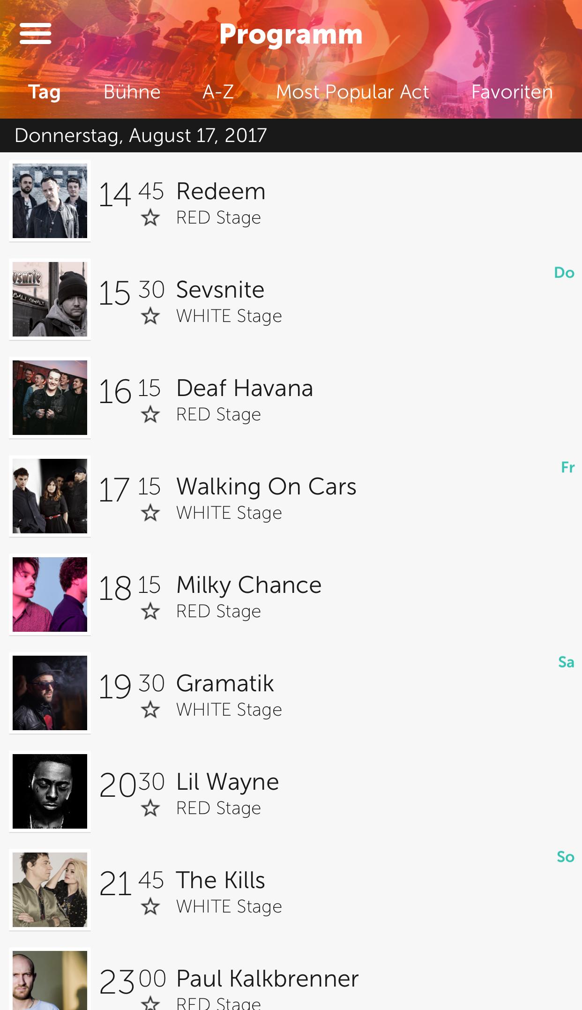Star the Sevsnite performance
The image size is (582, 1010).
coord(150,316)
